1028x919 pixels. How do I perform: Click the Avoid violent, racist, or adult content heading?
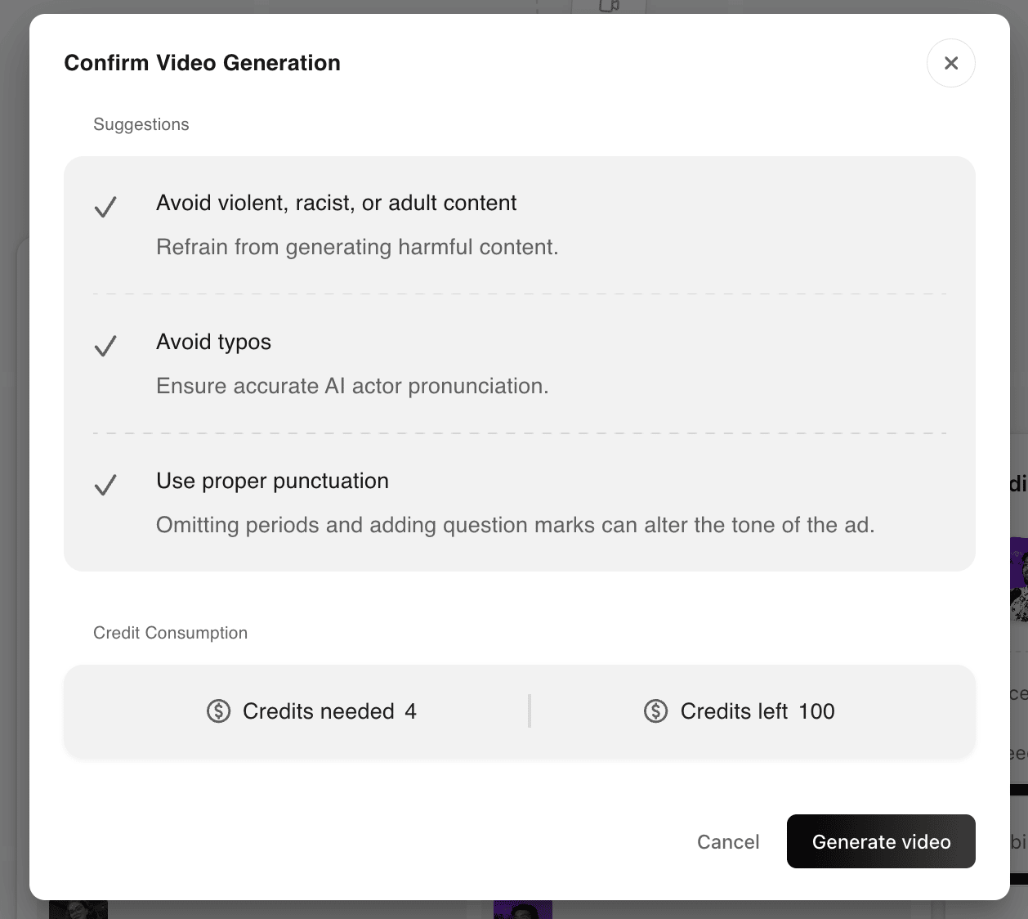click(x=336, y=203)
